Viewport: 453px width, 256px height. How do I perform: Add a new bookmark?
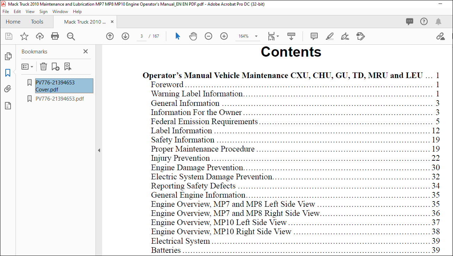pyautogui.click(x=55, y=66)
